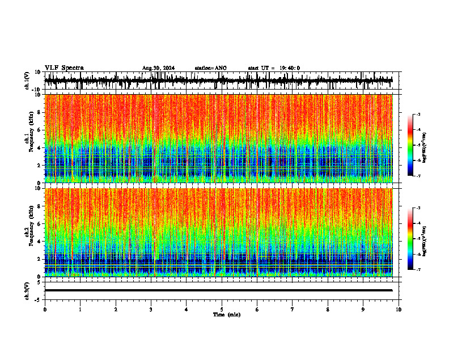Click the "10" tick on time axis
This screenshot has height=347, width=449.
point(399,310)
